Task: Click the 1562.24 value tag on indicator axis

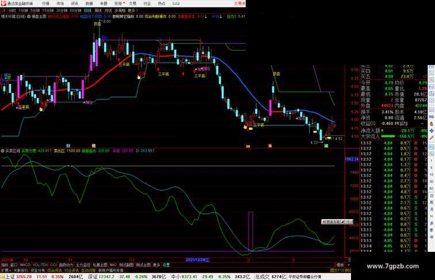Action: 352,159
